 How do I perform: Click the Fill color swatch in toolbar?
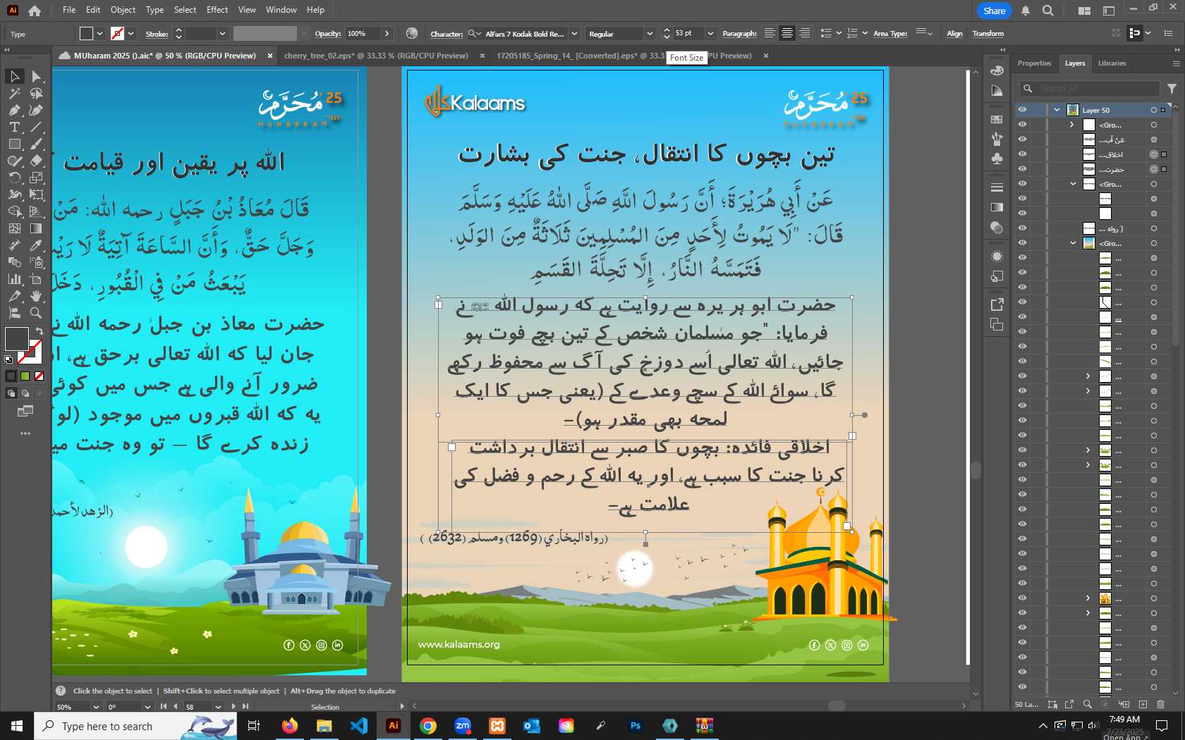point(16,339)
